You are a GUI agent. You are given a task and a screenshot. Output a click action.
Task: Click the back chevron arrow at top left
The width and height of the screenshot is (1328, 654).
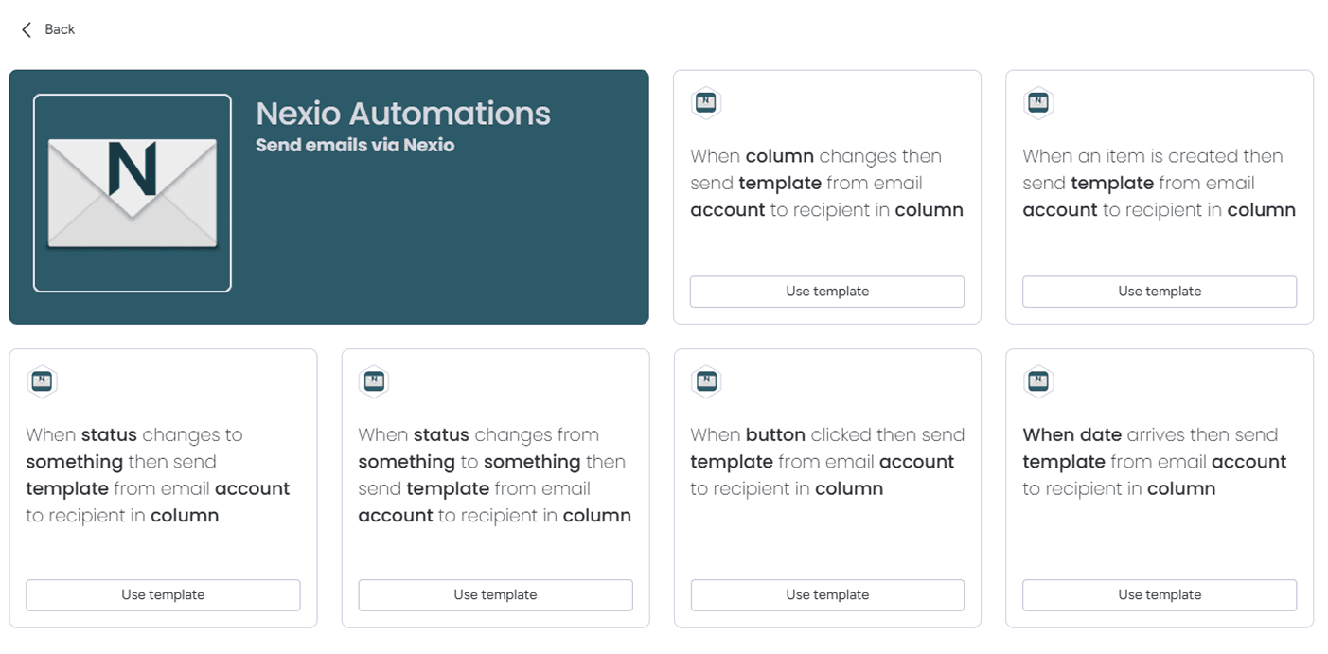point(26,29)
